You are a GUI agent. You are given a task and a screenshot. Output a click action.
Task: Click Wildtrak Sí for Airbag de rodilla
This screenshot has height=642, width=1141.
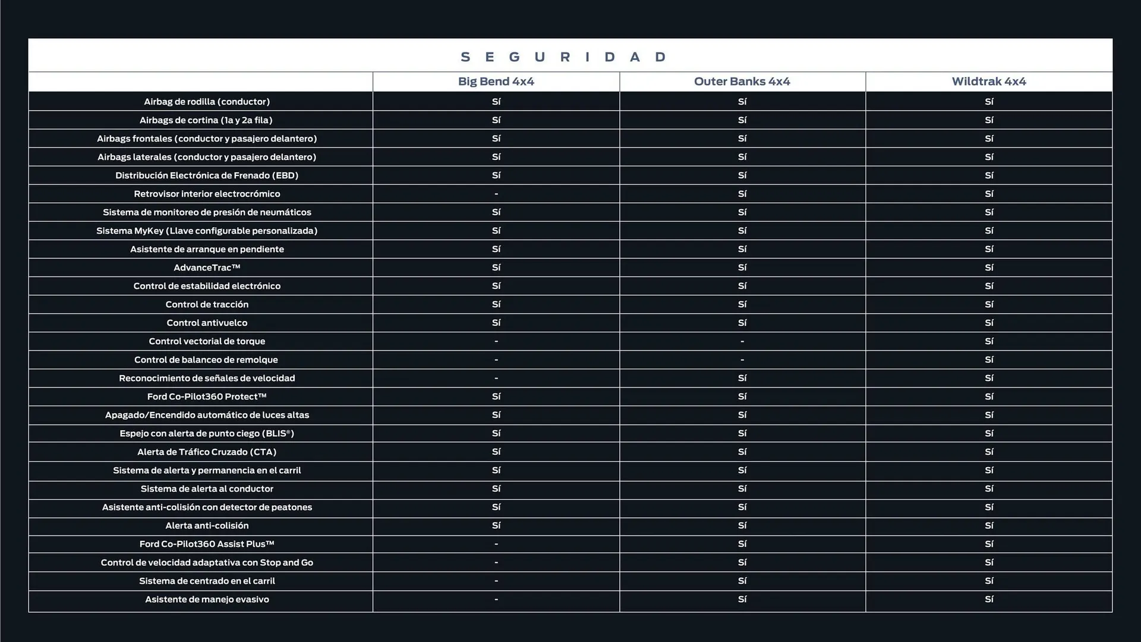[989, 102]
